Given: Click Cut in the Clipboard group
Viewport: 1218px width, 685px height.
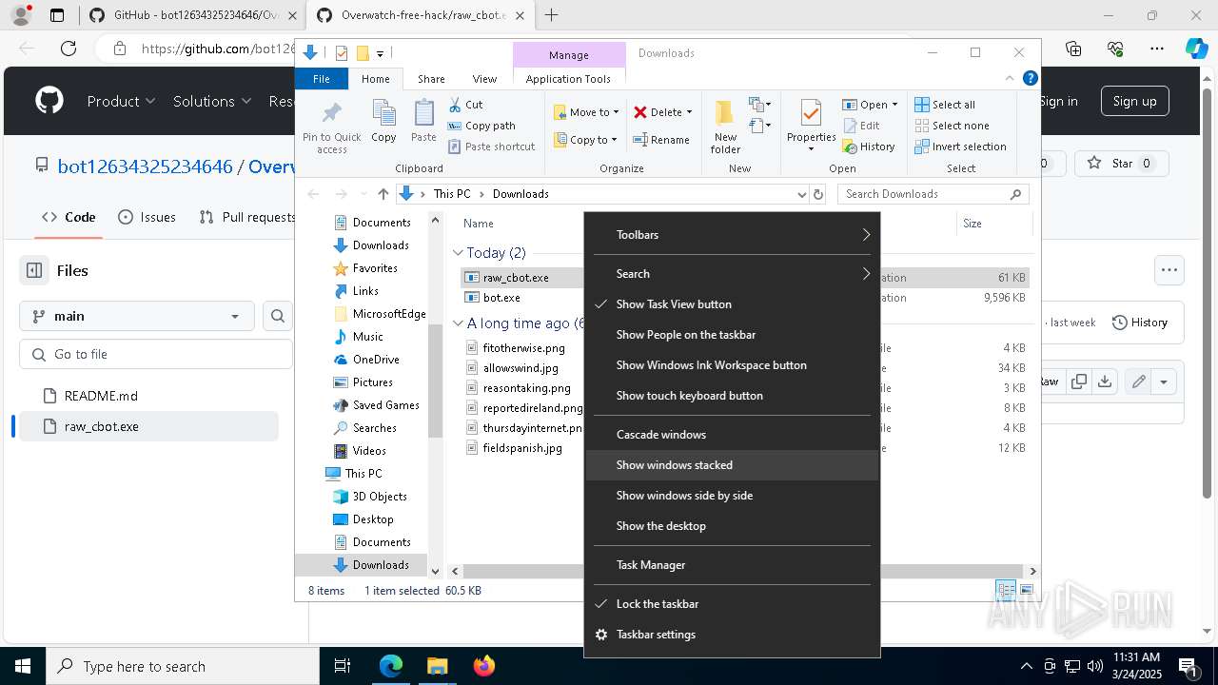Looking at the screenshot, I should (465, 105).
